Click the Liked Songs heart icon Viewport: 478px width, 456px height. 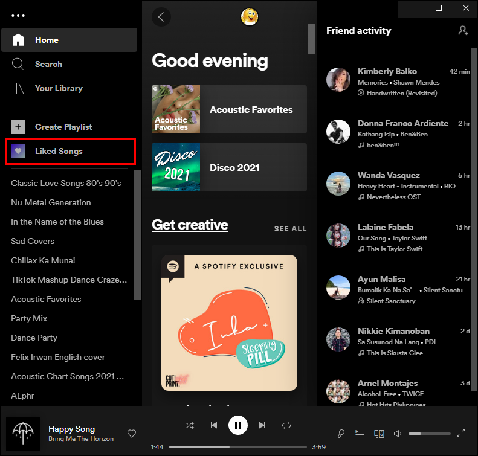click(18, 151)
